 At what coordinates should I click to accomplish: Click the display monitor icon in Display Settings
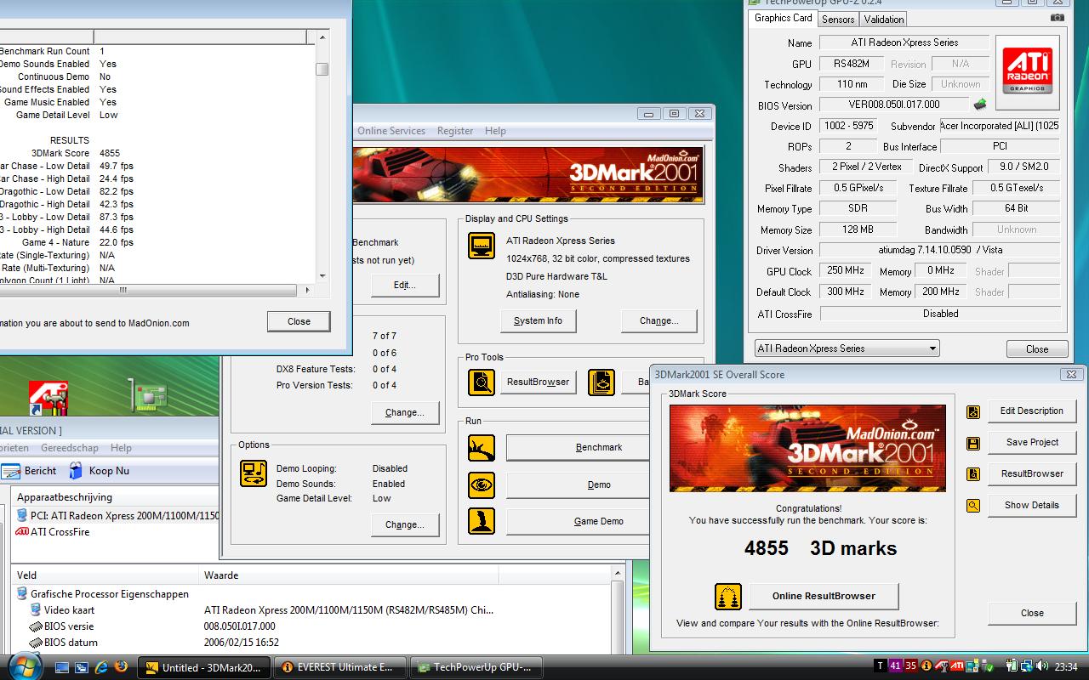[482, 246]
